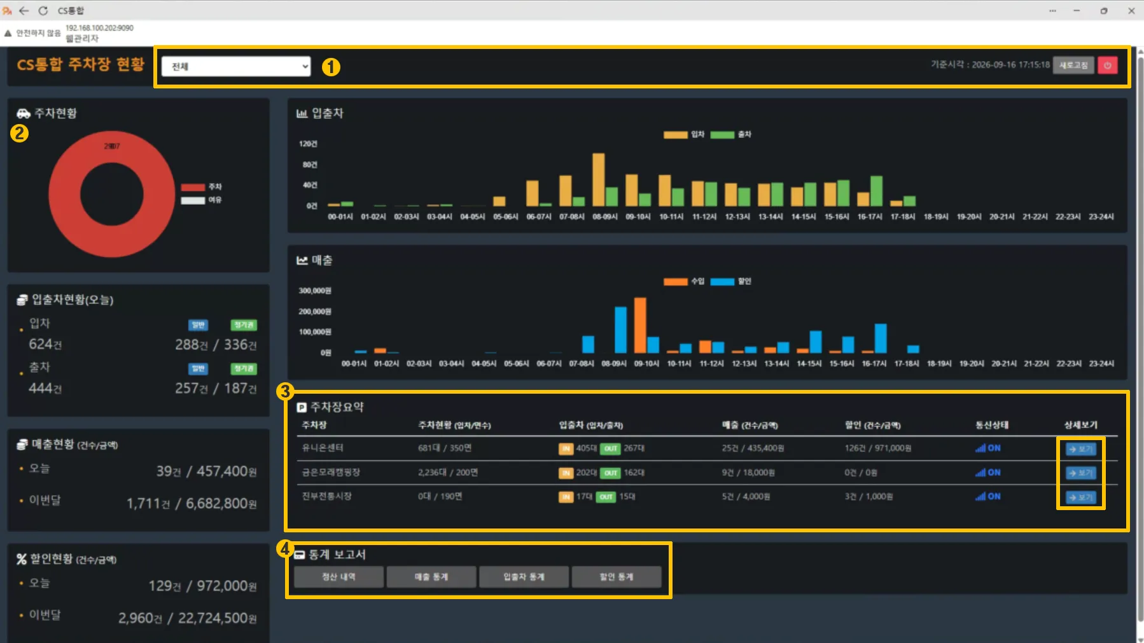Open the 입출차 통계 report
Viewport: 1144px width, 643px height.
[524, 577]
